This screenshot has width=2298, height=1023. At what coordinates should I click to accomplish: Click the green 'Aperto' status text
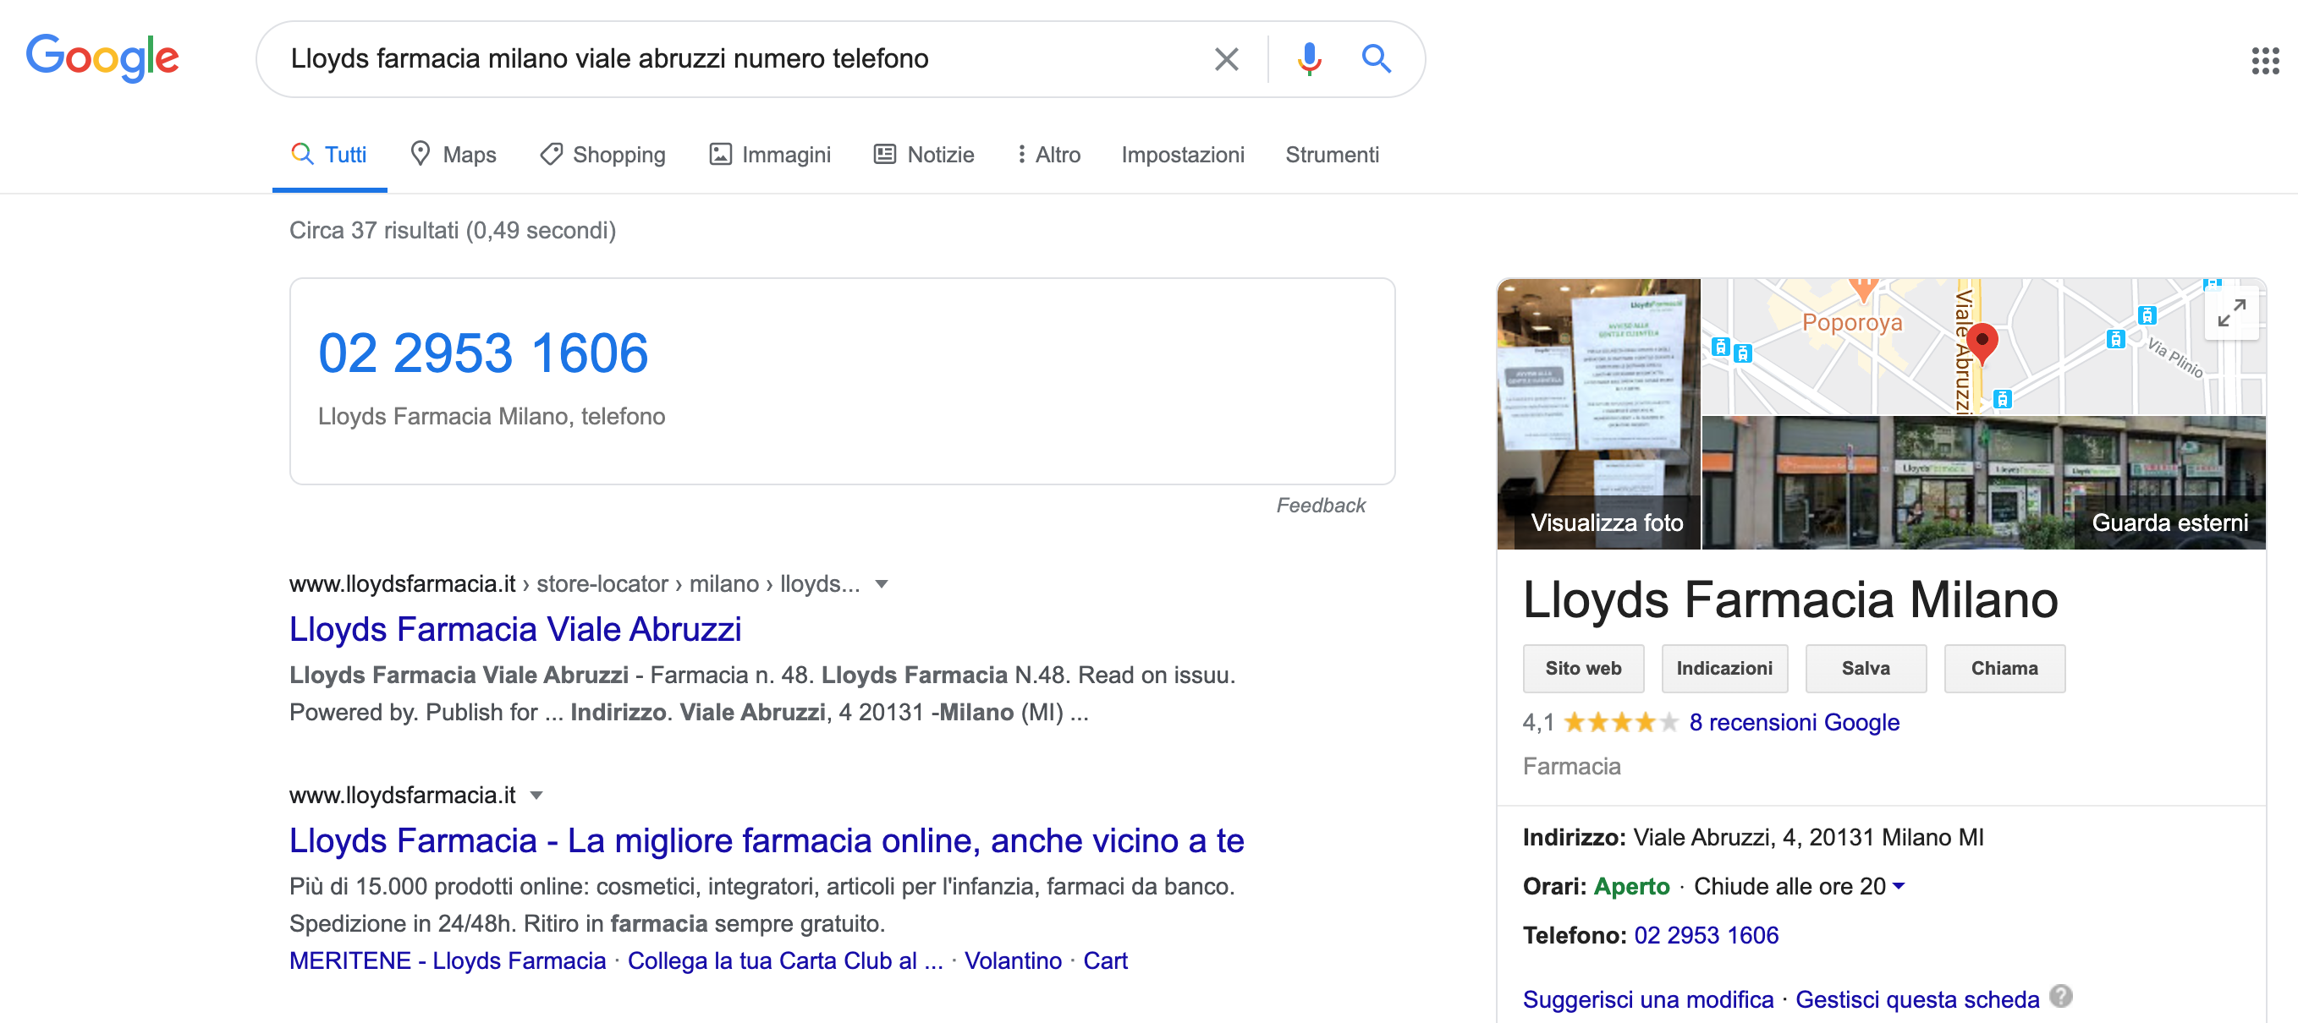coord(1630,886)
